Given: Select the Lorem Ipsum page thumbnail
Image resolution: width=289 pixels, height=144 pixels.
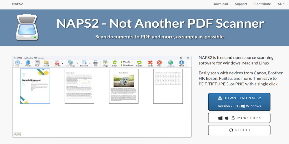Looking at the screenshot, I should (x=79, y=86).
